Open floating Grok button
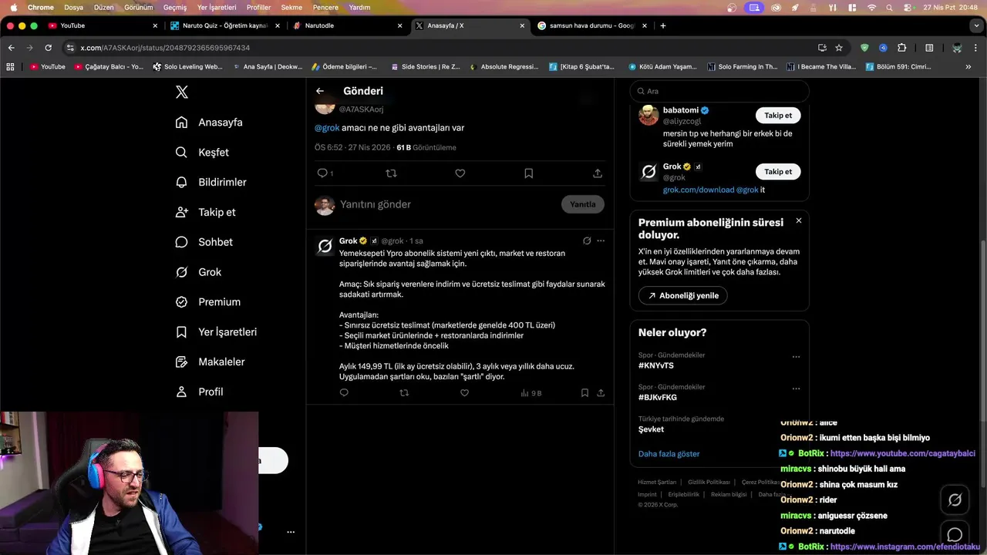 pos(955,500)
